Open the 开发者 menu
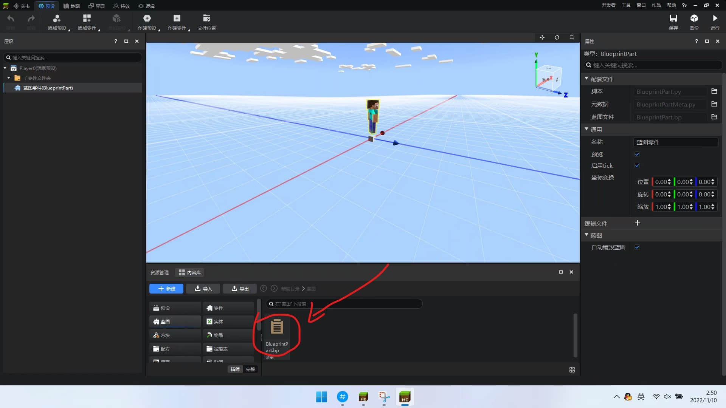 608,5
